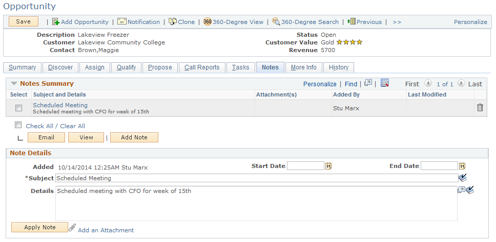
Task: Select the Scheduled Meeting note checkbox
Action: click(19, 108)
